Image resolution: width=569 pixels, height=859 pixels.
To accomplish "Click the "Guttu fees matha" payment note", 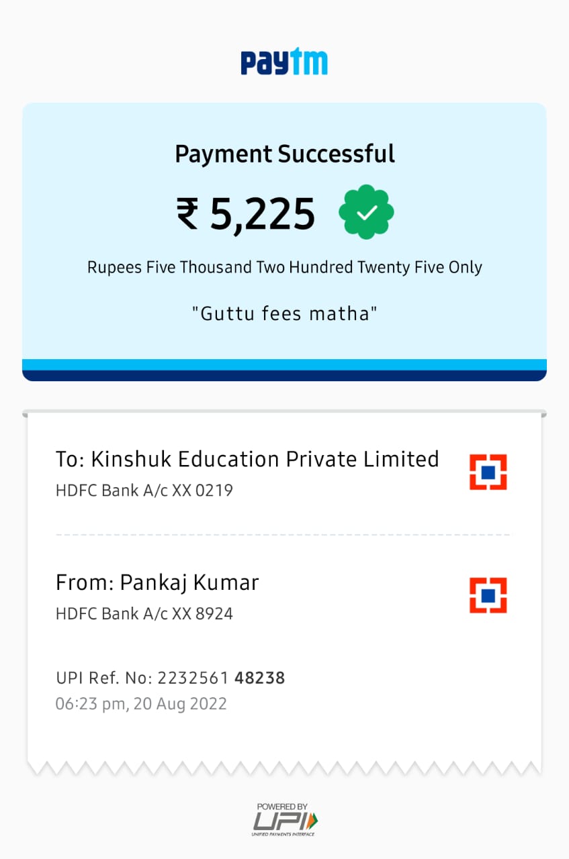I will pos(285,313).
